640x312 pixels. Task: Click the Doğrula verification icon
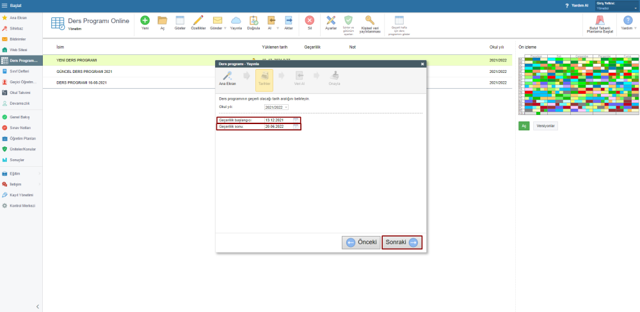253,20
